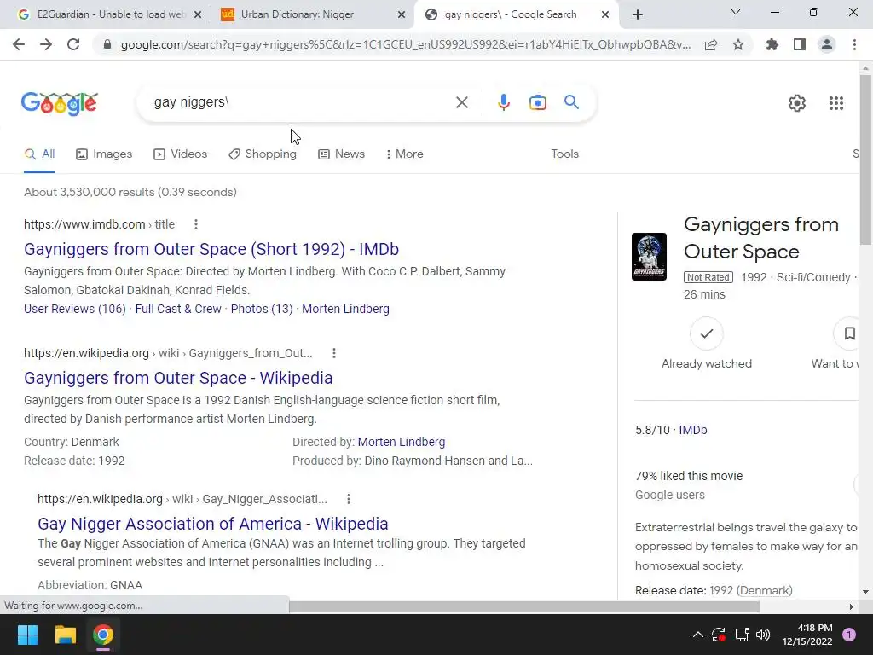
Task: Switch to Images results
Action: (104, 154)
